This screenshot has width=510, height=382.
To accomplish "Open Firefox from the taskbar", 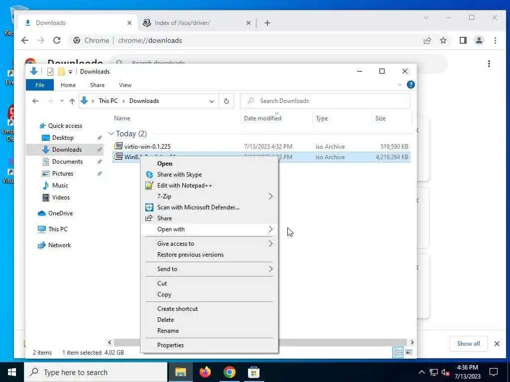I will (205, 372).
